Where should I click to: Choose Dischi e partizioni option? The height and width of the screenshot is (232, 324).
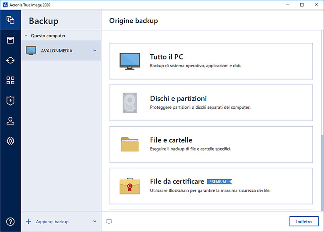tap(211, 103)
